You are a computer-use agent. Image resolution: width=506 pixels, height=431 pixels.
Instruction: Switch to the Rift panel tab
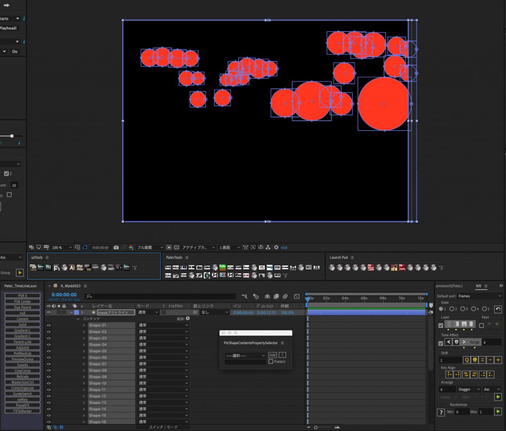[x=478, y=286]
